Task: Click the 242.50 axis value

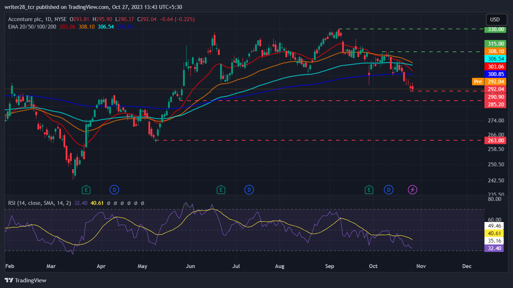Action: click(x=495, y=181)
